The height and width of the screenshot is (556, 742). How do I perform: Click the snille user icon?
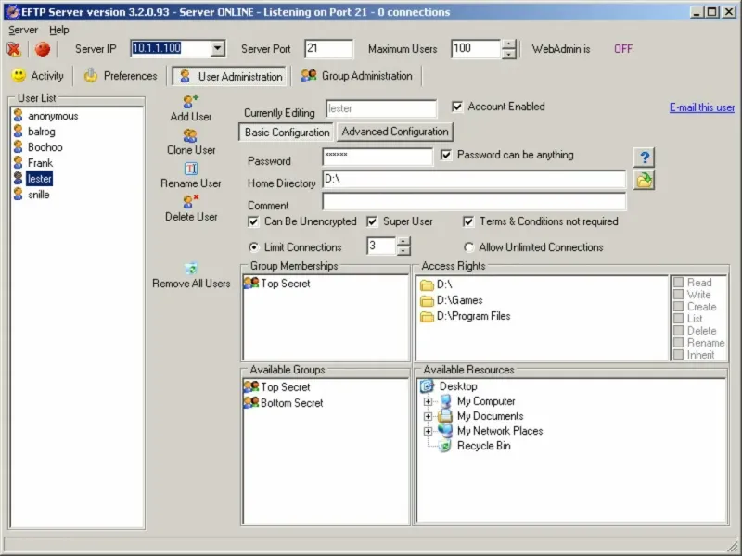click(18, 194)
